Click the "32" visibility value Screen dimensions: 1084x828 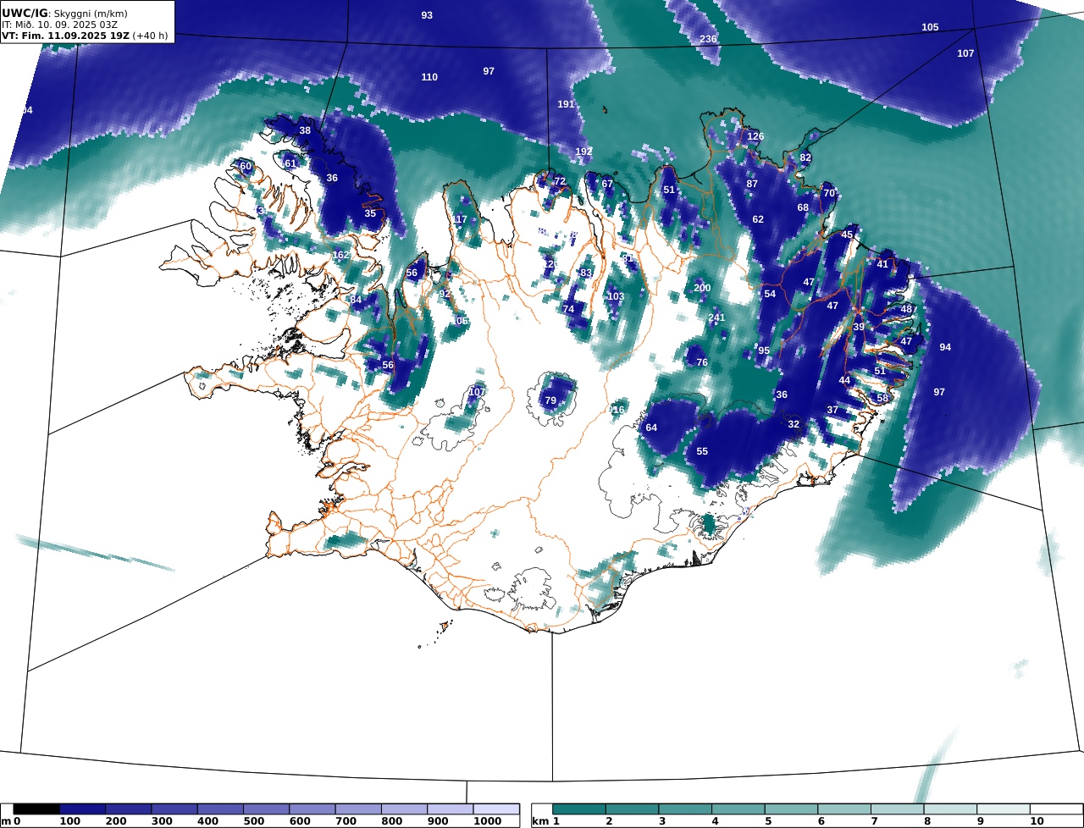[794, 424]
